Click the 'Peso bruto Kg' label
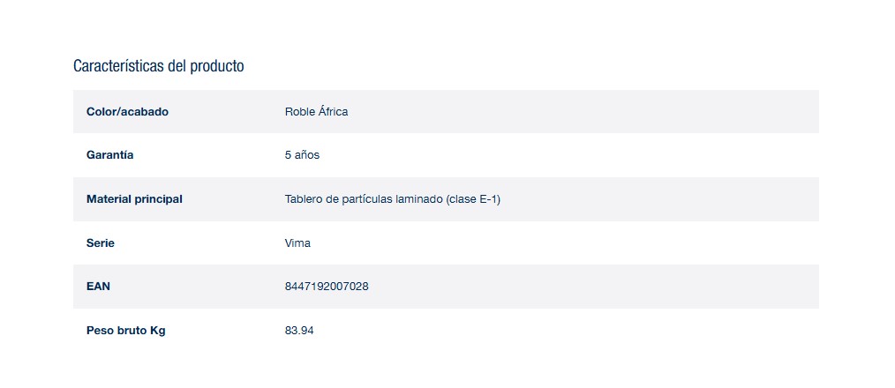Screen dimensions: 895x388 [126, 331]
